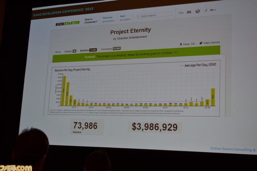This screenshot has height=171, width=257.
Task: Focus the Search projects field
Action: pos(154,15)
